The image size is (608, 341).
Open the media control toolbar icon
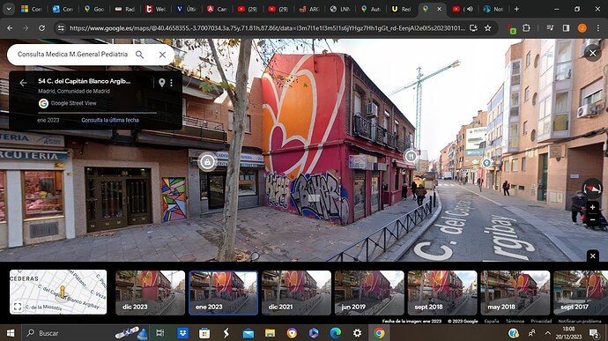tap(550, 28)
